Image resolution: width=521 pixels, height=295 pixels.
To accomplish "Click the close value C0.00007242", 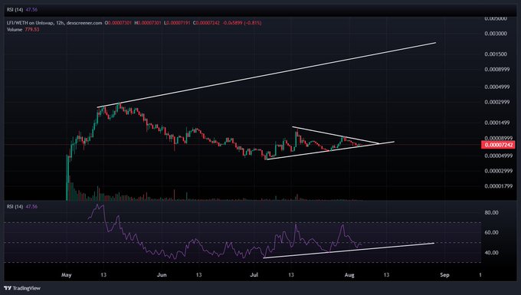I will [206, 23].
